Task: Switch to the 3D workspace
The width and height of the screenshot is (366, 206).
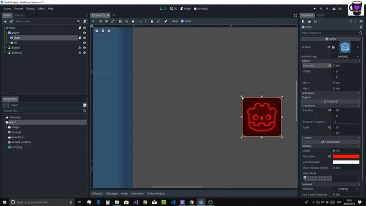Action: click(x=173, y=9)
